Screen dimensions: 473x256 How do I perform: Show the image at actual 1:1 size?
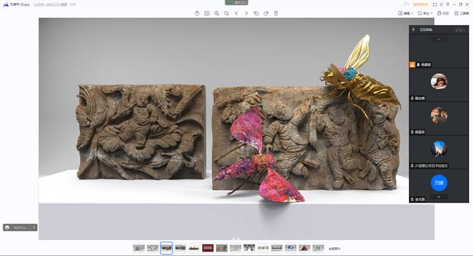pos(207,13)
